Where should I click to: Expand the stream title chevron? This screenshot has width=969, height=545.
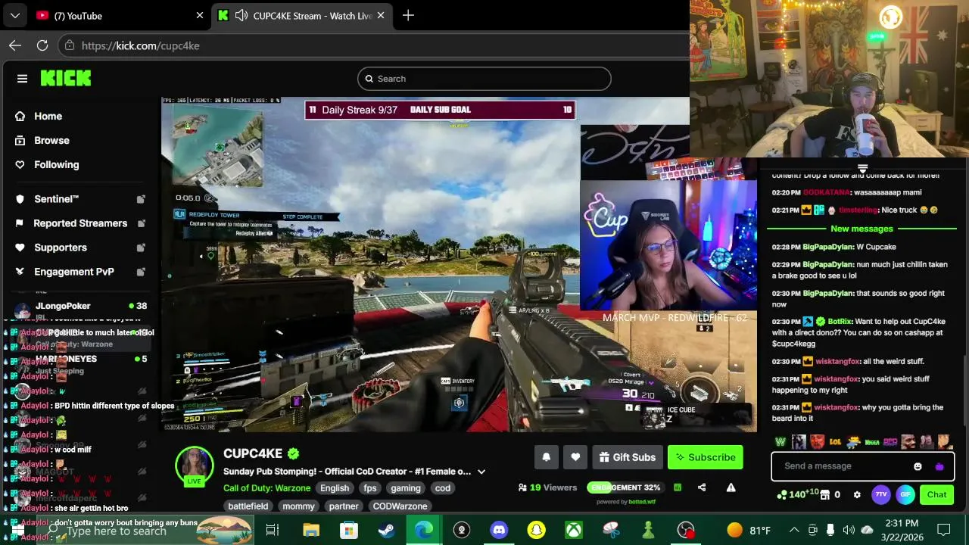pos(481,472)
